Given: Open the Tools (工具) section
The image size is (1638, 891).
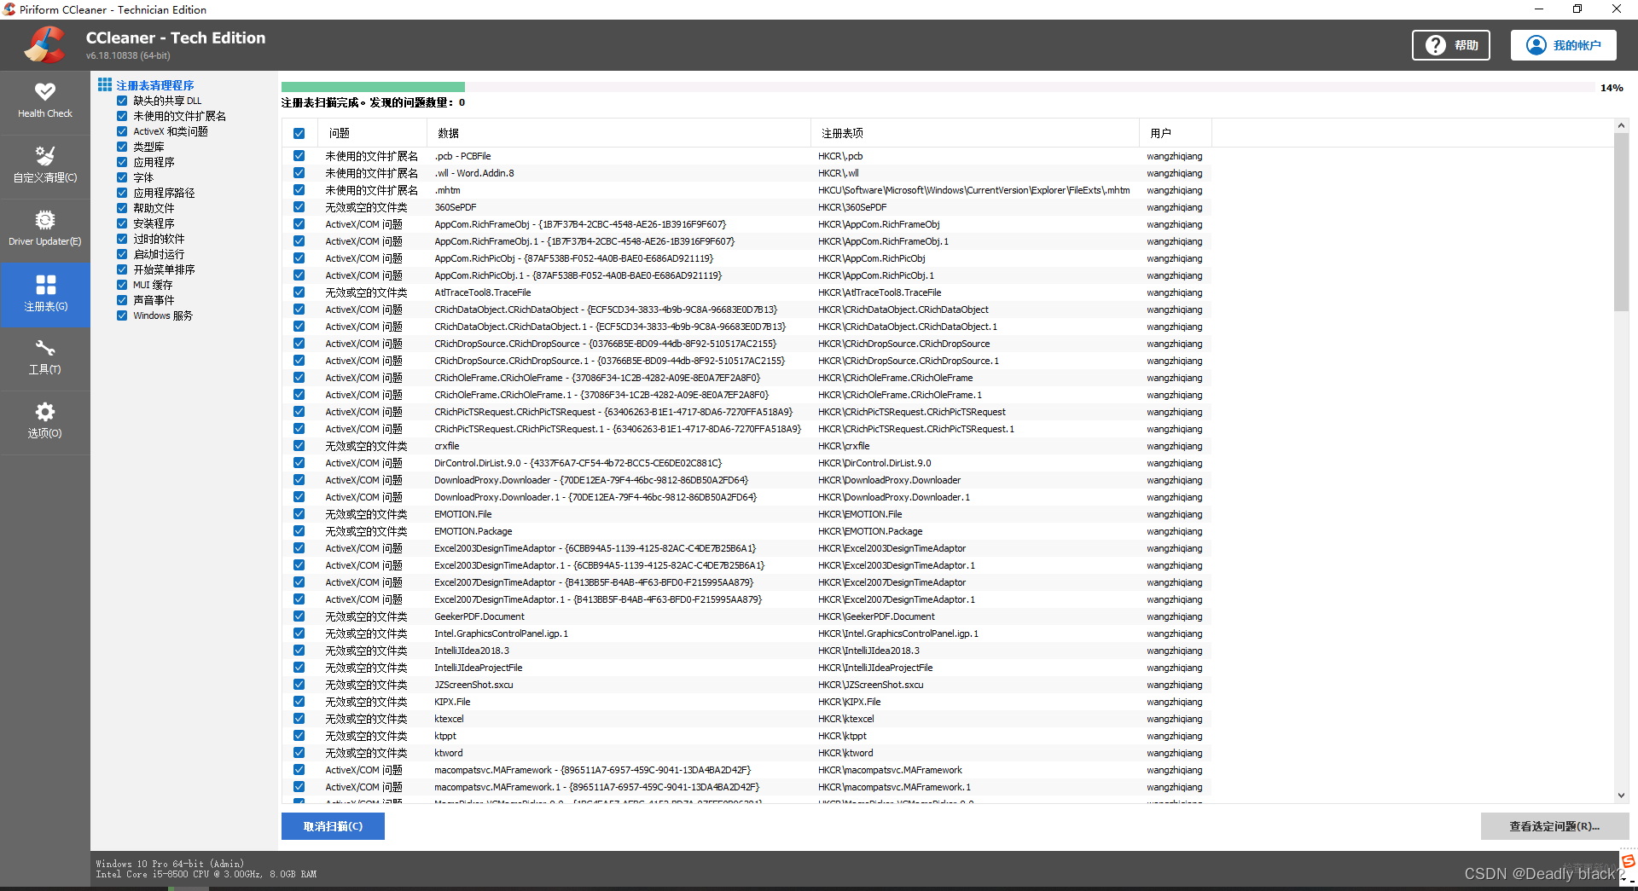Looking at the screenshot, I should (x=45, y=358).
